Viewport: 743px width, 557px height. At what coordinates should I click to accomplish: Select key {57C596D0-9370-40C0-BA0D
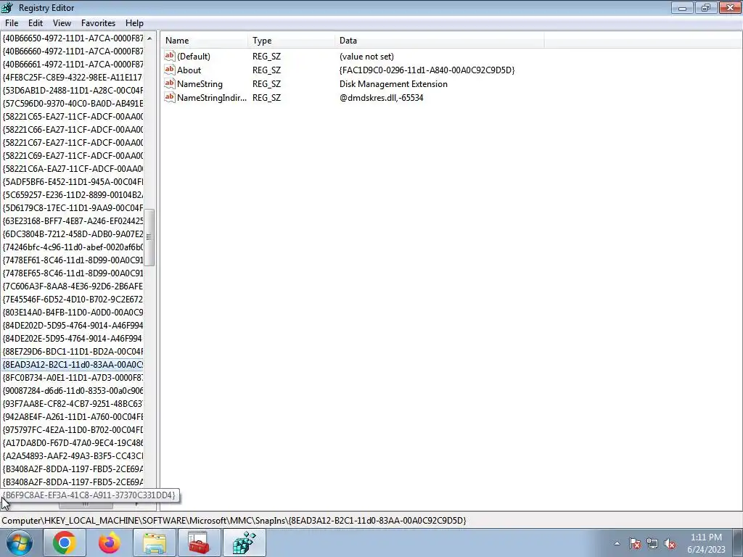pyautogui.click(x=73, y=103)
